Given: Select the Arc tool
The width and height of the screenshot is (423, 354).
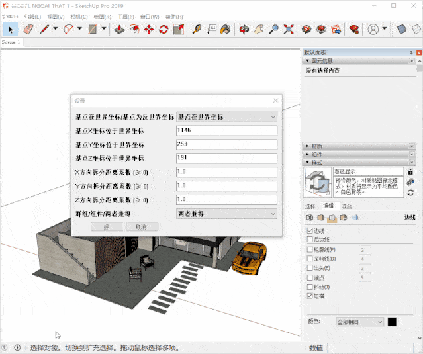Looking at the screenshot, I should (69, 29).
